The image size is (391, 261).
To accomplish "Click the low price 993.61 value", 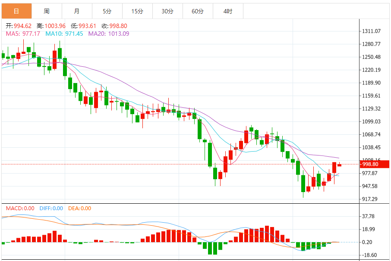I will [87, 26].
